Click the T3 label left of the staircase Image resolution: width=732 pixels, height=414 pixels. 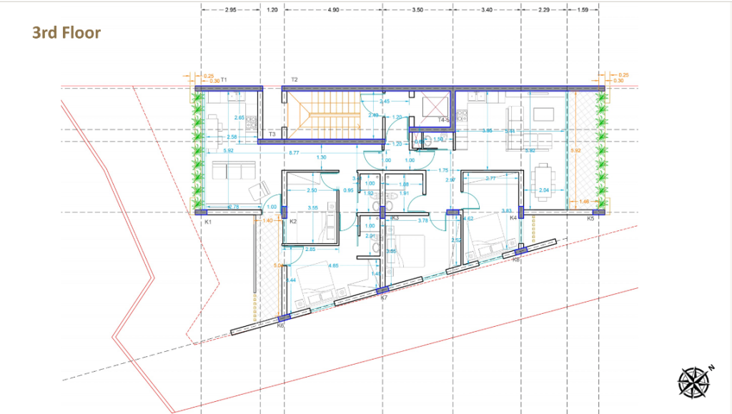tap(272, 134)
